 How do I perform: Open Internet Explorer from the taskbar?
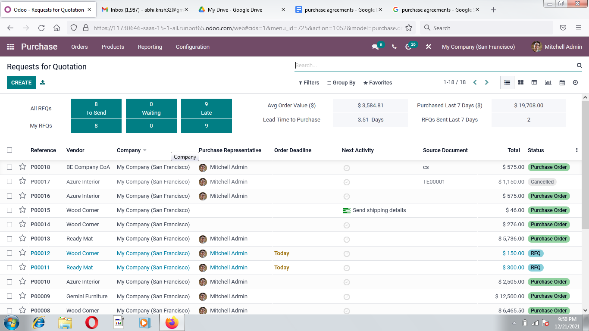(39, 322)
